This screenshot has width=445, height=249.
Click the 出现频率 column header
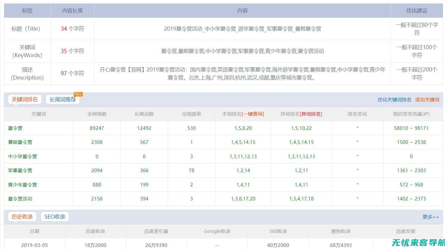click(192, 114)
